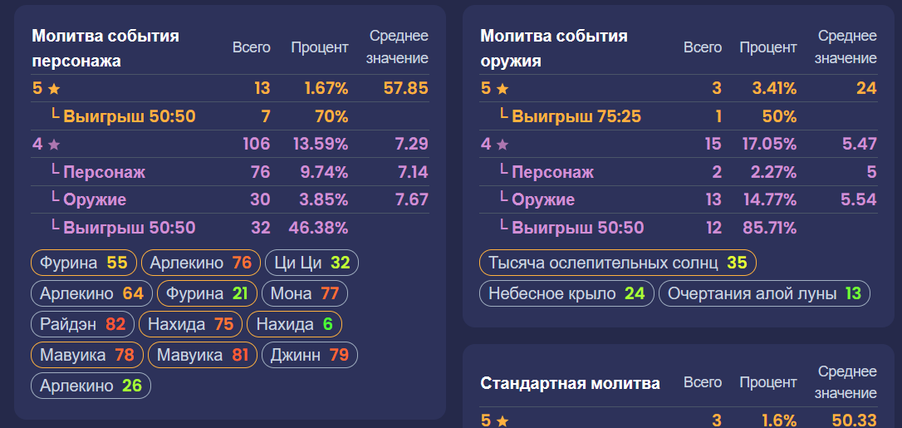Click the Джинн 79 tag
This screenshot has width=902, height=428.
point(310,355)
